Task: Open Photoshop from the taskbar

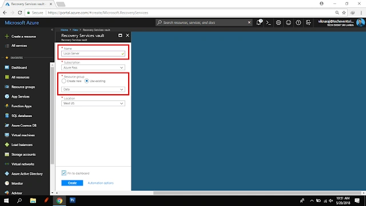Action: point(73,200)
